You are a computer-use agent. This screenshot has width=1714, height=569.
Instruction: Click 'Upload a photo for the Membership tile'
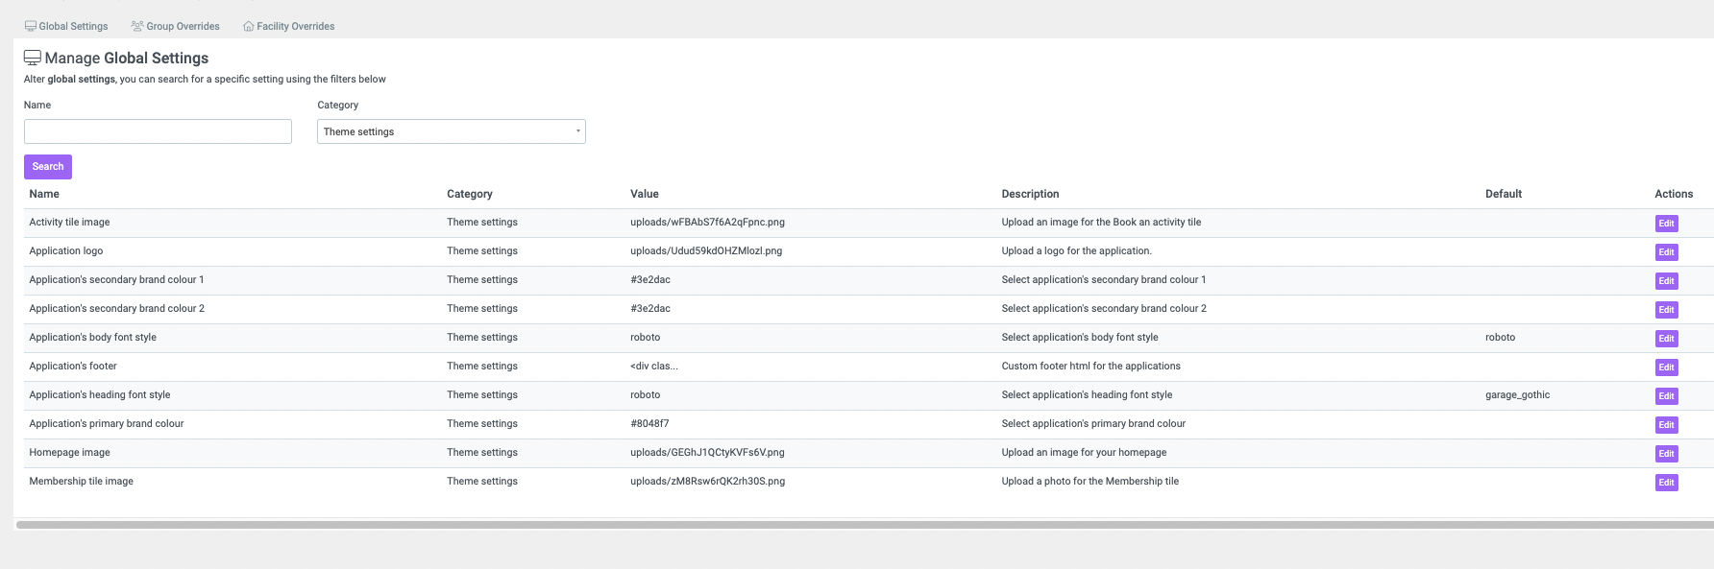point(1090,482)
